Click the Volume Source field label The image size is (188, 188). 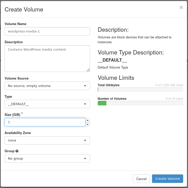(x=17, y=79)
